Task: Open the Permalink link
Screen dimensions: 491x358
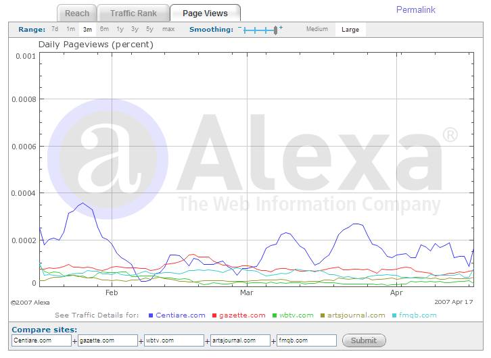Action: coord(415,9)
